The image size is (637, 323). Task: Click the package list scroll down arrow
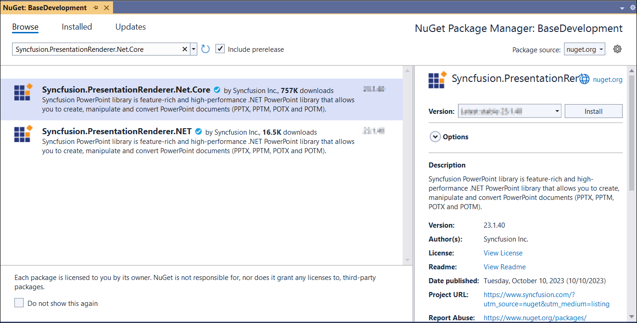pos(408,260)
